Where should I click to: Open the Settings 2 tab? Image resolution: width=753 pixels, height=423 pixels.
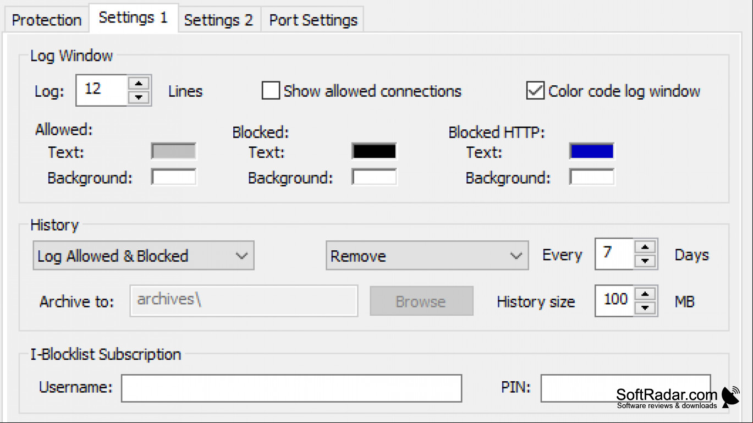tap(218, 20)
